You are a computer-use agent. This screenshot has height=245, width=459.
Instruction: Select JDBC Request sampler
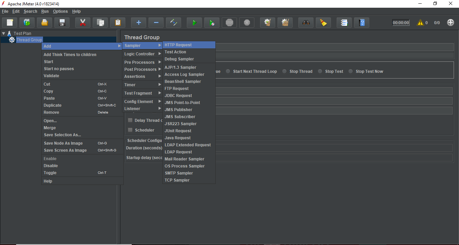coord(178,96)
